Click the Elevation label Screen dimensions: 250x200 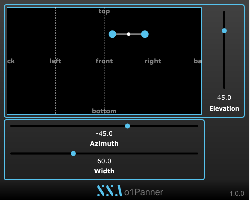click(x=224, y=109)
